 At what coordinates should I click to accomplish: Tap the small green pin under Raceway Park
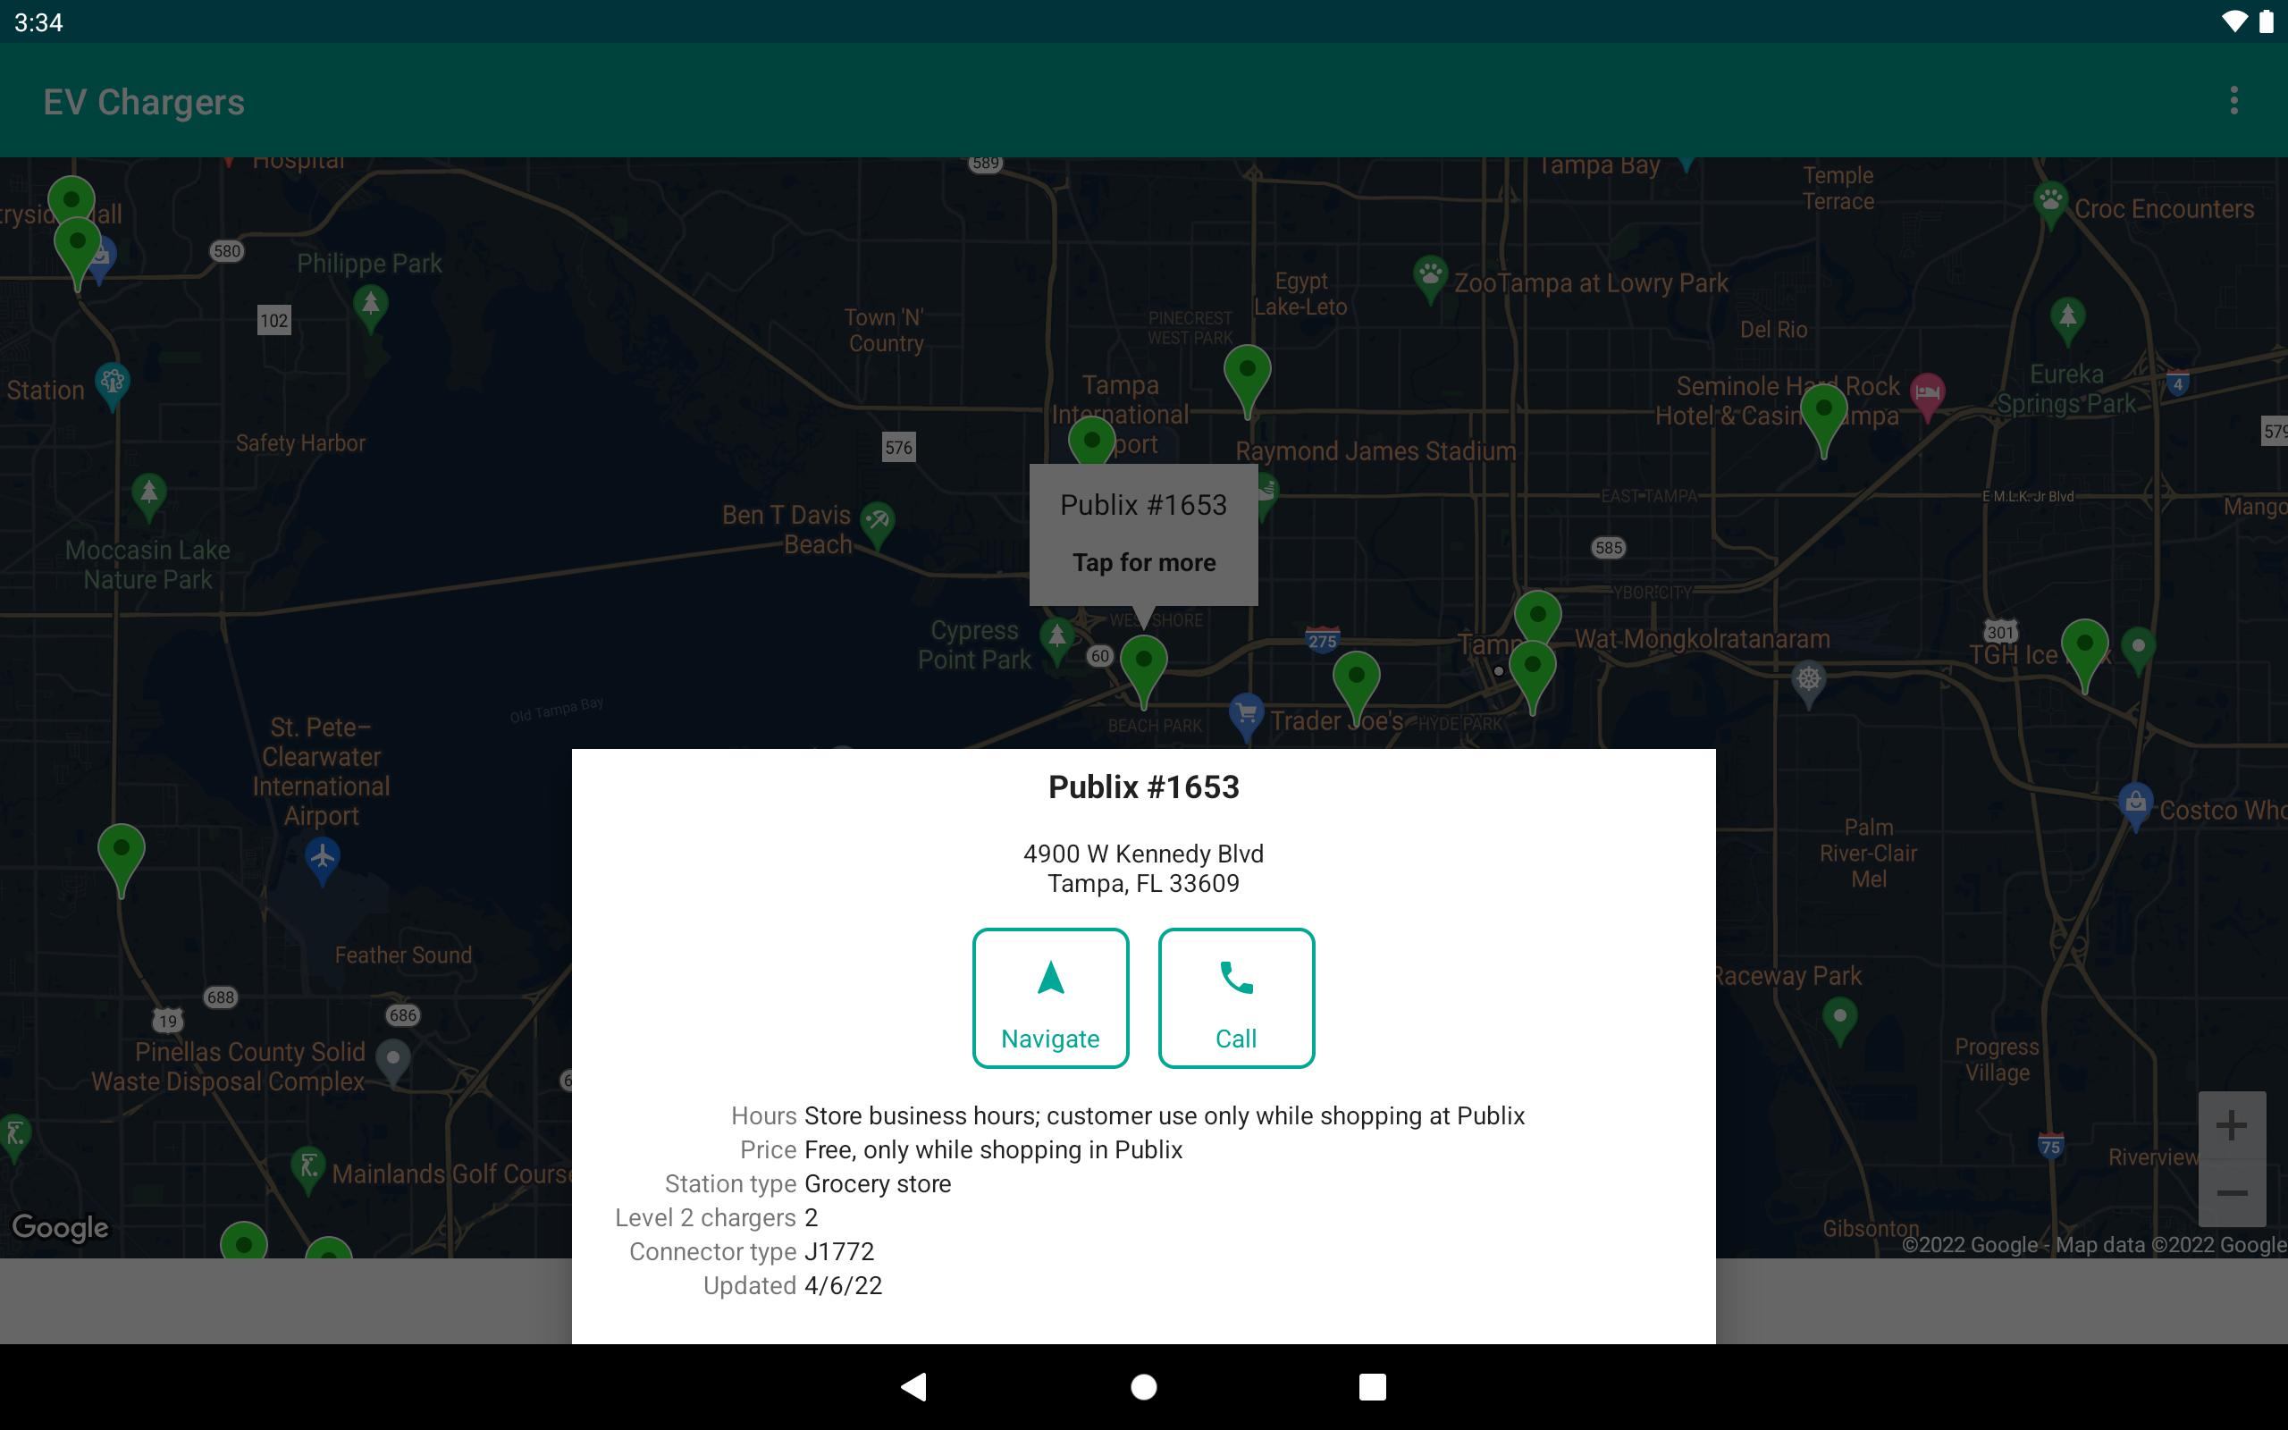[1839, 1022]
